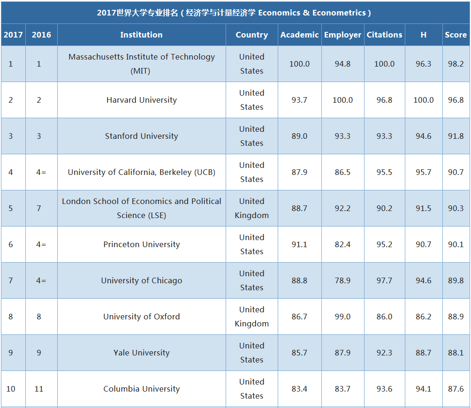Click Chicago's Employer value 78.9
471x408 pixels.
[343, 280]
